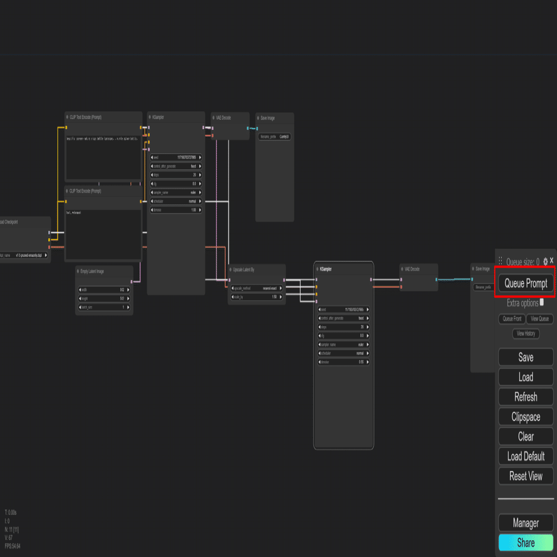Image resolution: width=557 pixels, height=557 pixels.
Task: Open View Queue
Action: tap(540, 319)
